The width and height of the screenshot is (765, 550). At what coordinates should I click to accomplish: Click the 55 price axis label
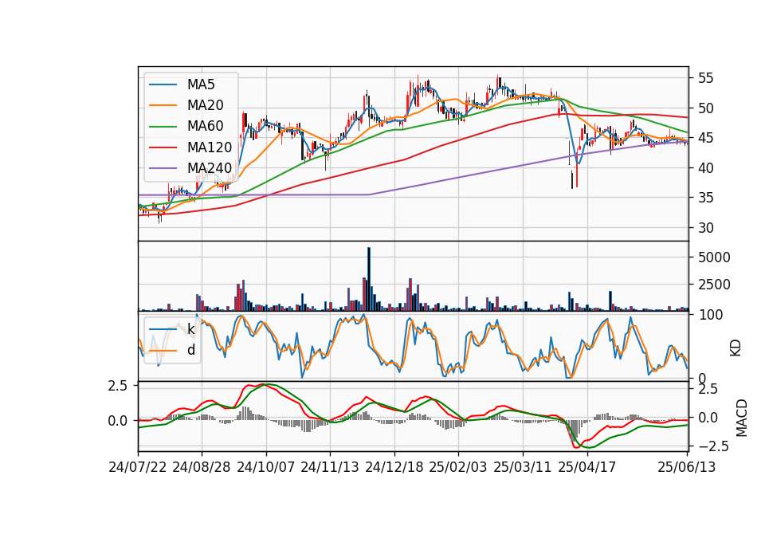tap(705, 78)
